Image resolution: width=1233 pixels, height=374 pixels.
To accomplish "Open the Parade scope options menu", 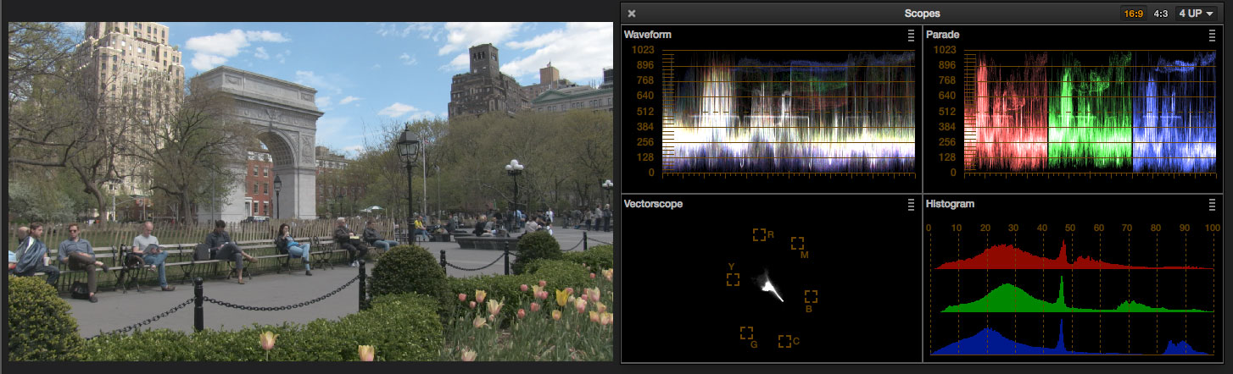I will pyautogui.click(x=1213, y=36).
